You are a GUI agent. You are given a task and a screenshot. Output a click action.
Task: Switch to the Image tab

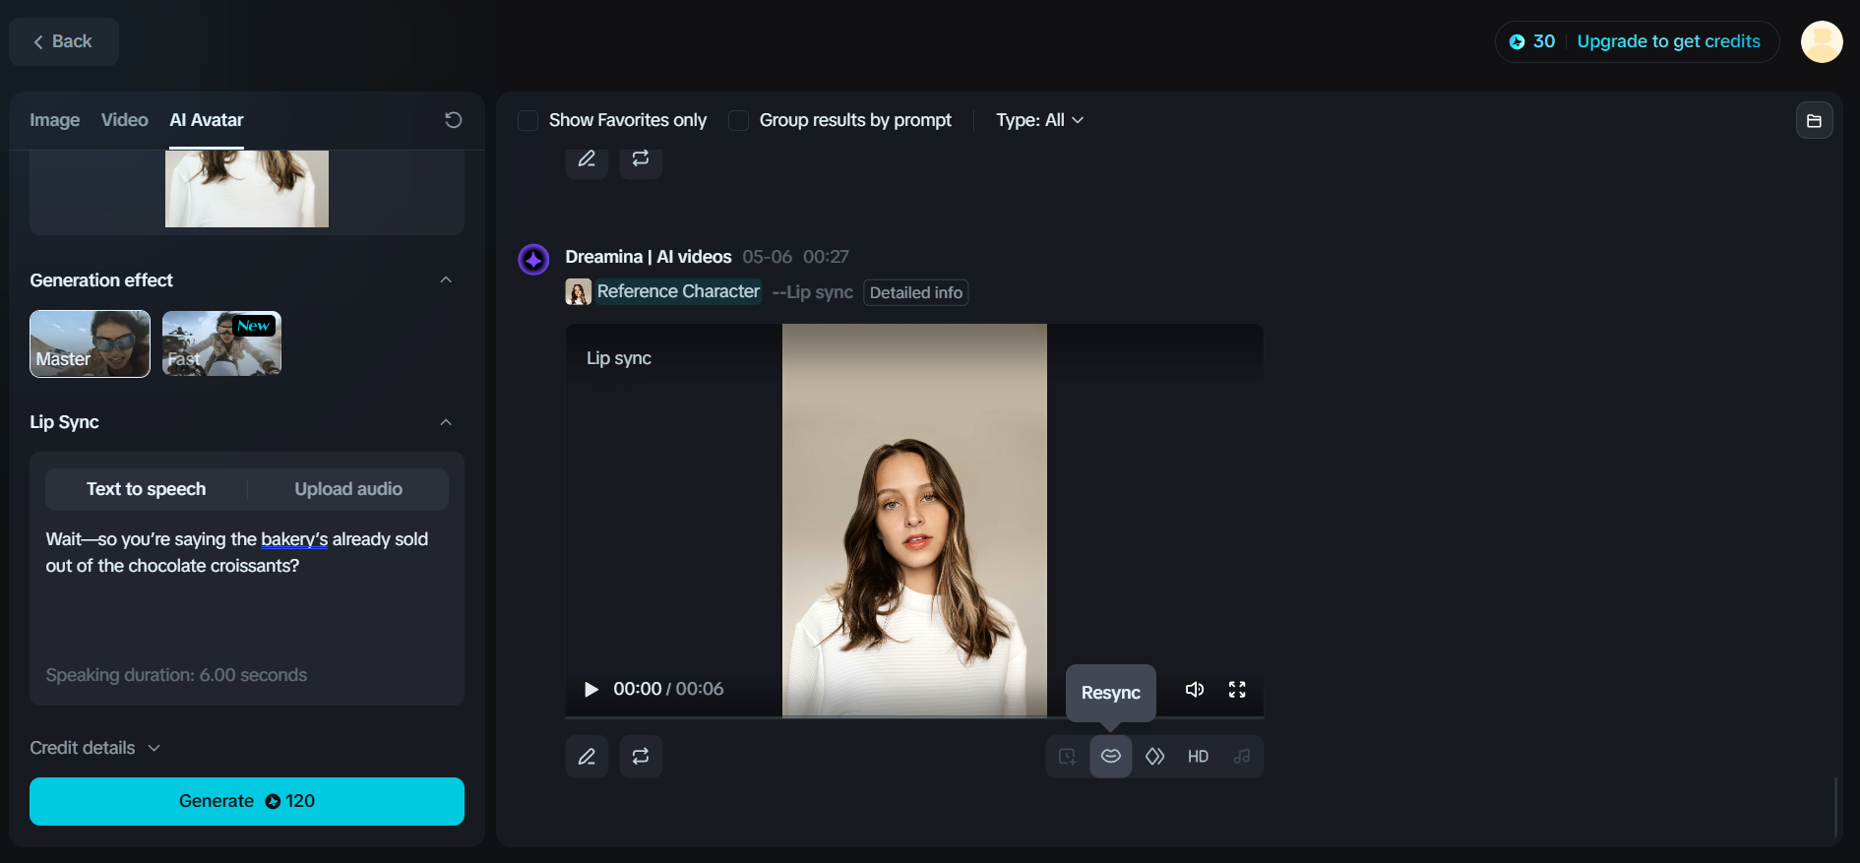55,120
